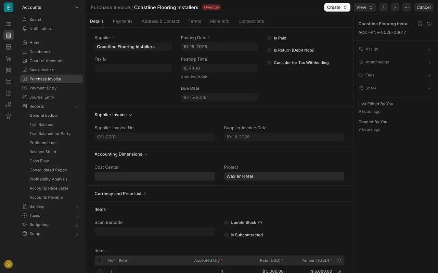Collapse the Supplier Invoice section
The height and width of the screenshot is (273, 438).
113,115
